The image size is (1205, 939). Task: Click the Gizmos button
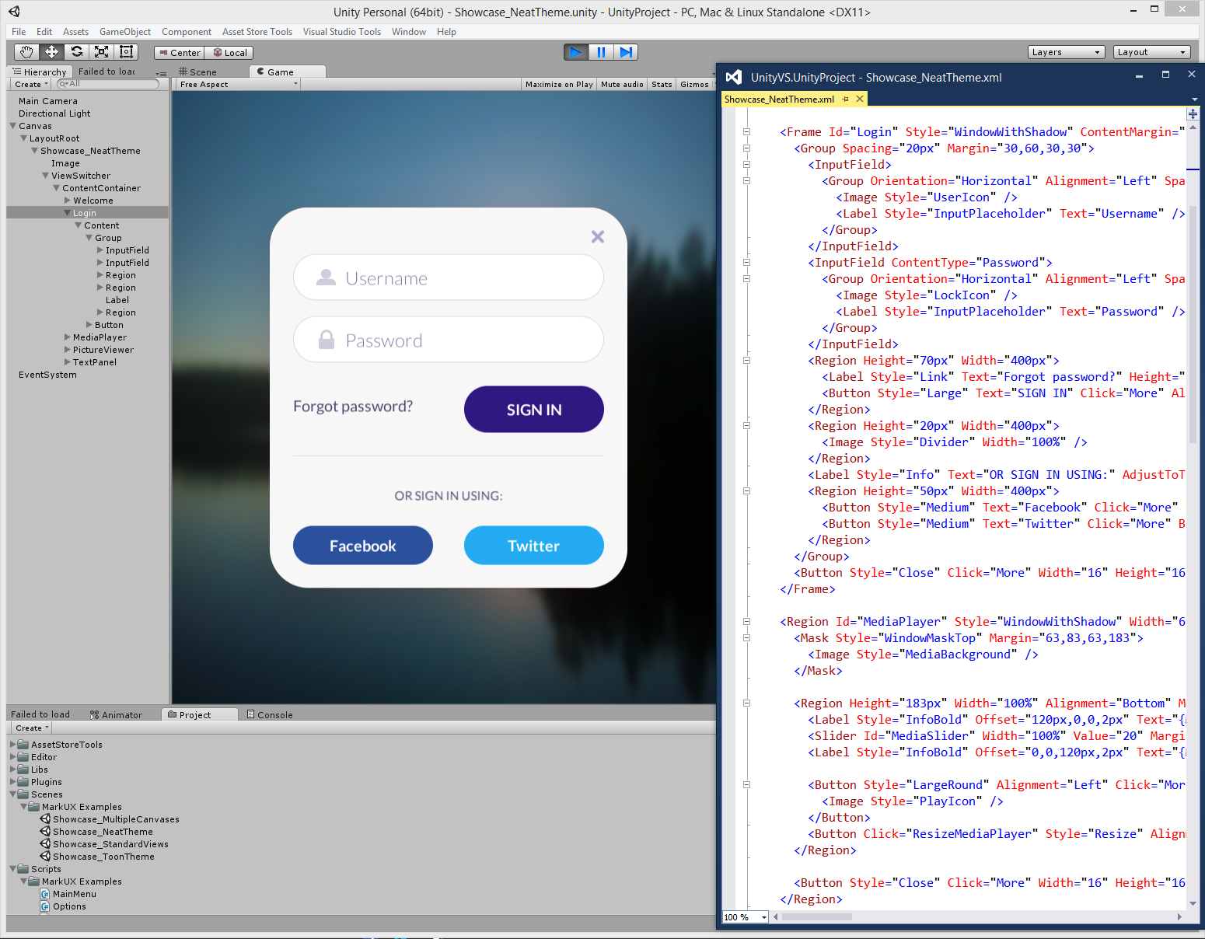click(694, 84)
